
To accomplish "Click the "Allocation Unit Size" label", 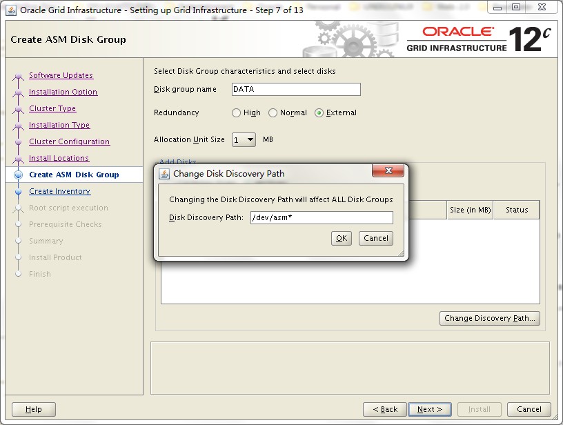I will (x=189, y=139).
